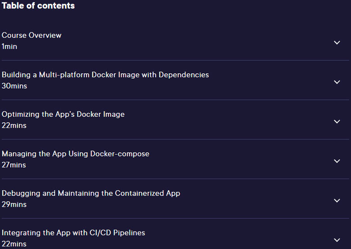Expand chevron for Managing the App Using Docker-compose
Image resolution: width=351 pixels, height=249 pixels.
click(x=337, y=161)
